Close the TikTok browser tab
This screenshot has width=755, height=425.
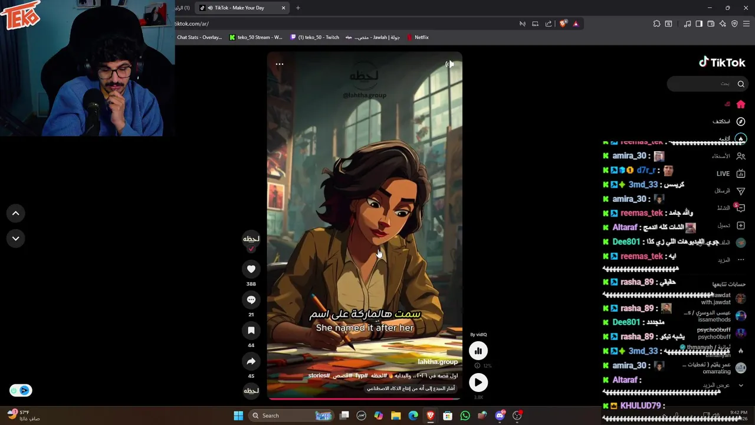click(283, 8)
